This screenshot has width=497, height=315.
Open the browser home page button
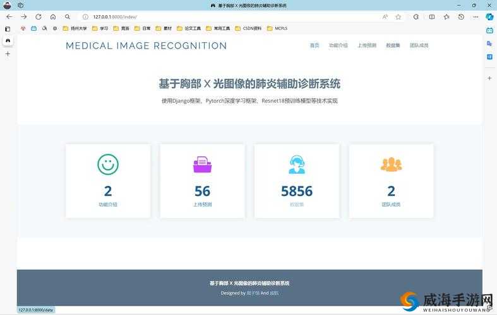(53, 17)
